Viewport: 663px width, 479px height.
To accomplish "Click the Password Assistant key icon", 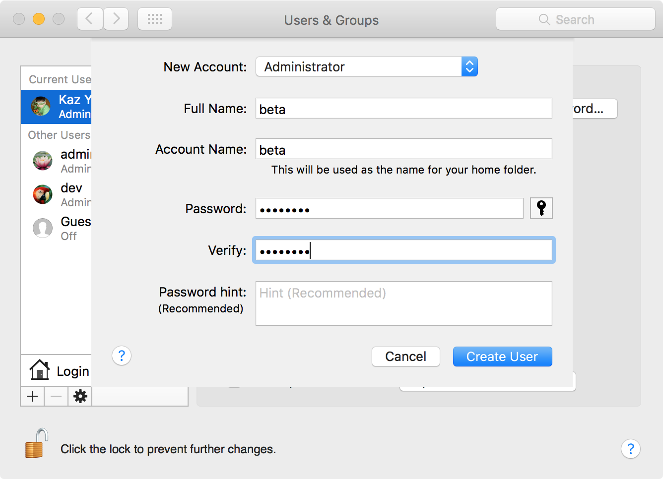I will [541, 208].
